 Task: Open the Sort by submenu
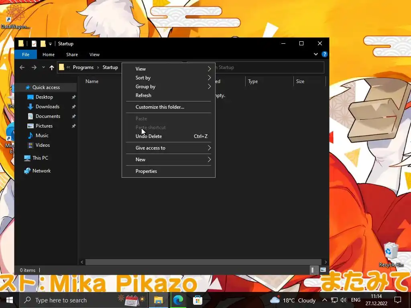tap(169, 78)
